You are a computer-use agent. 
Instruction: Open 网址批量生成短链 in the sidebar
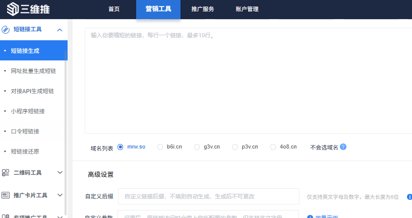32,71
